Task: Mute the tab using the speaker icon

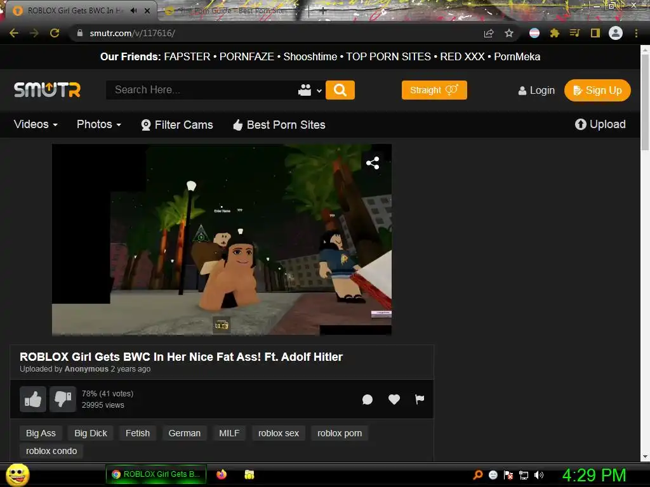Action: pyautogui.click(x=133, y=11)
